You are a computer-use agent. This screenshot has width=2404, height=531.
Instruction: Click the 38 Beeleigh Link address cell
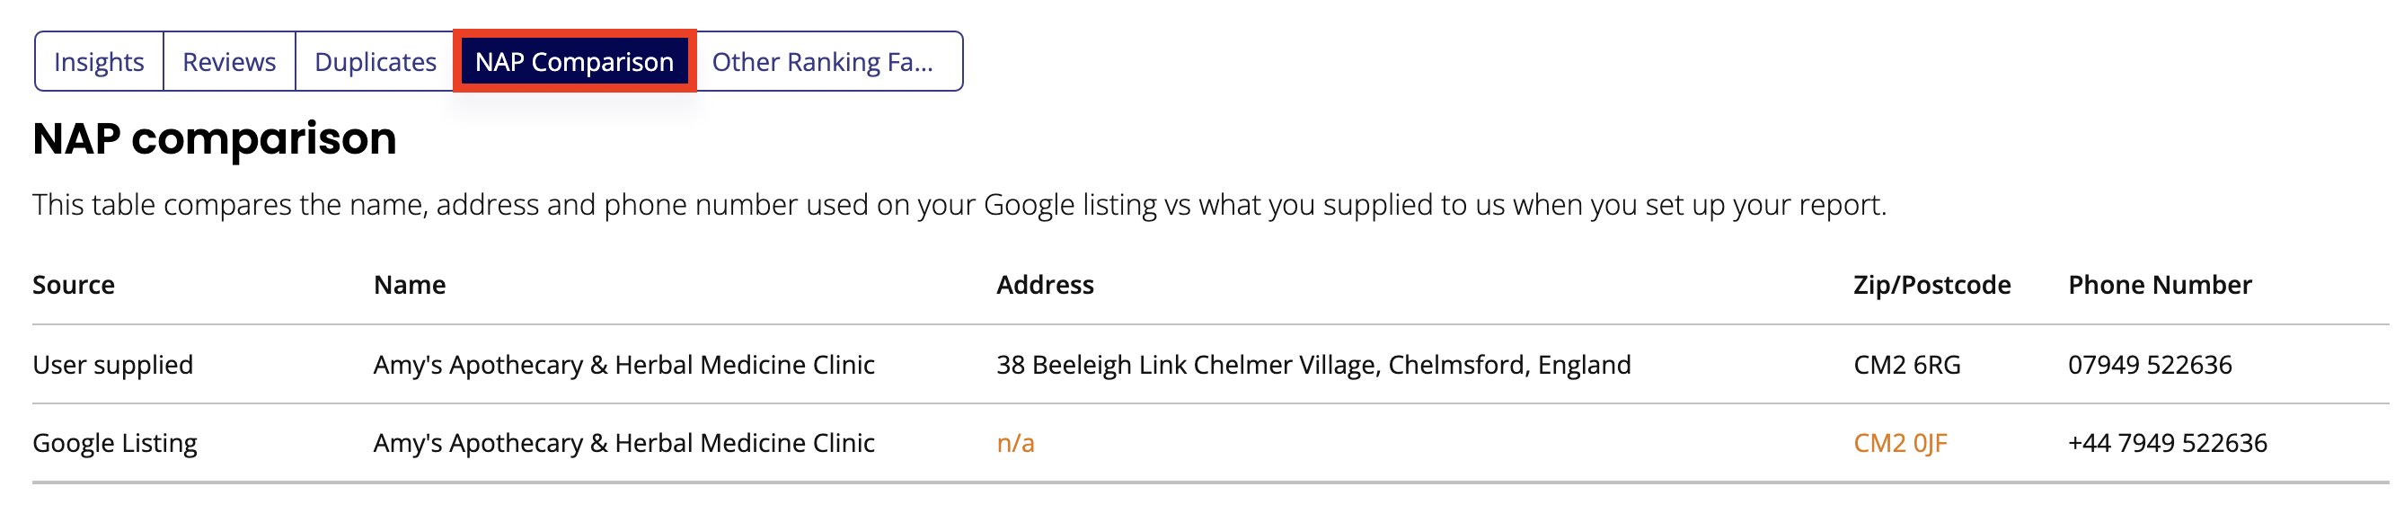(1313, 365)
